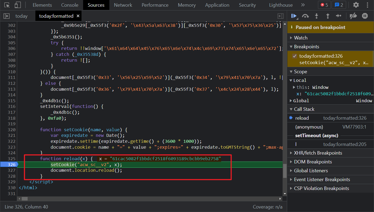Step out of current function
The width and height of the screenshot is (374, 212).
[327, 16]
